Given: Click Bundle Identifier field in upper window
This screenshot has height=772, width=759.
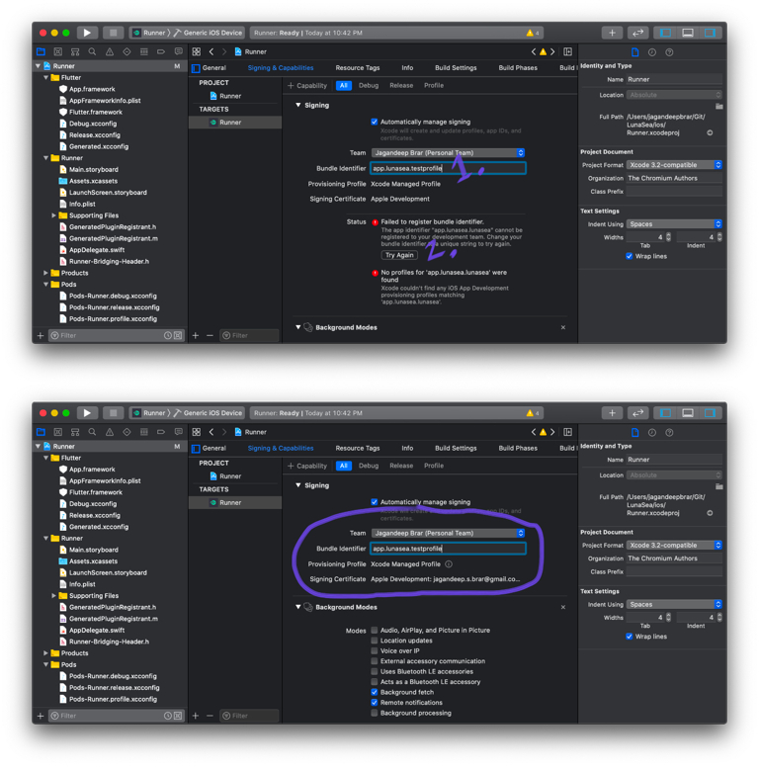Looking at the screenshot, I should (x=448, y=168).
